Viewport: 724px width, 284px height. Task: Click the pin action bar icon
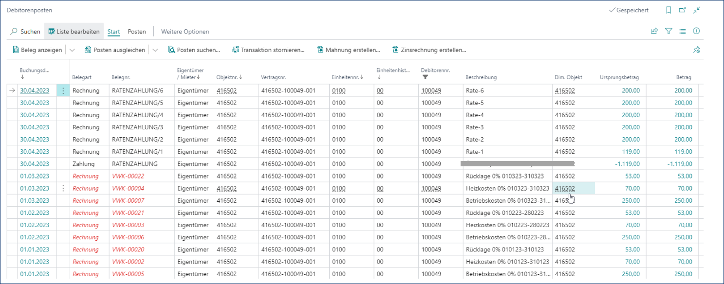click(696, 50)
